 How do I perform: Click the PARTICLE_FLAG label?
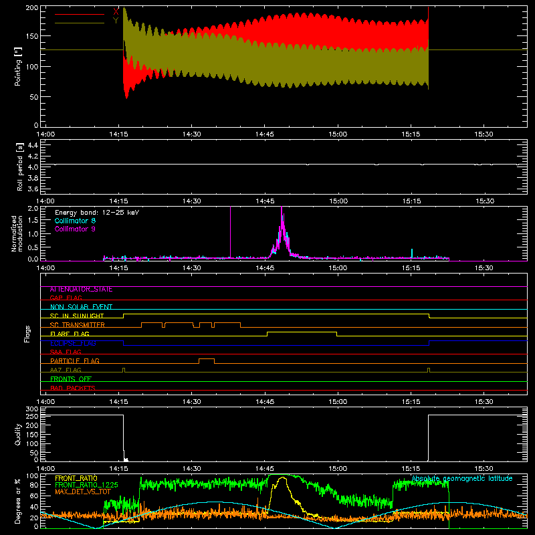tap(75, 361)
